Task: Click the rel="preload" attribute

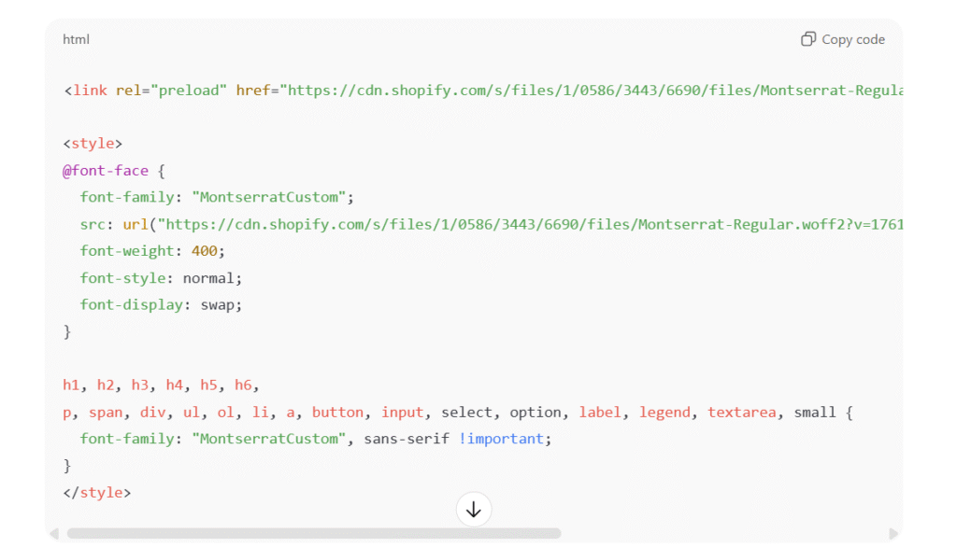Action: (x=171, y=91)
